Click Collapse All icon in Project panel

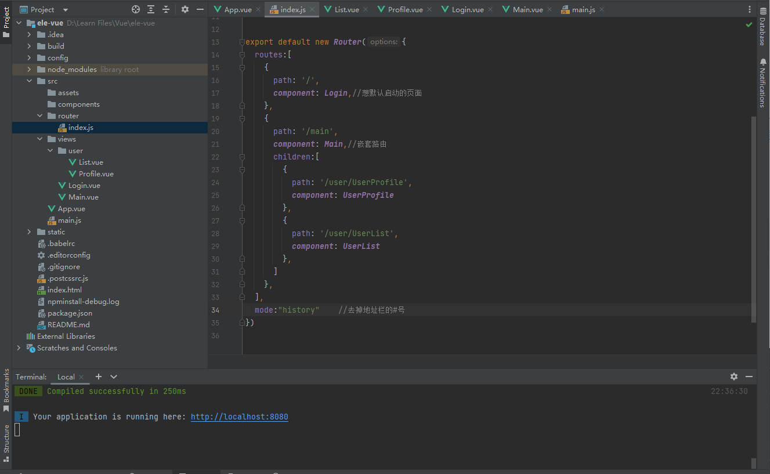(x=166, y=9)
